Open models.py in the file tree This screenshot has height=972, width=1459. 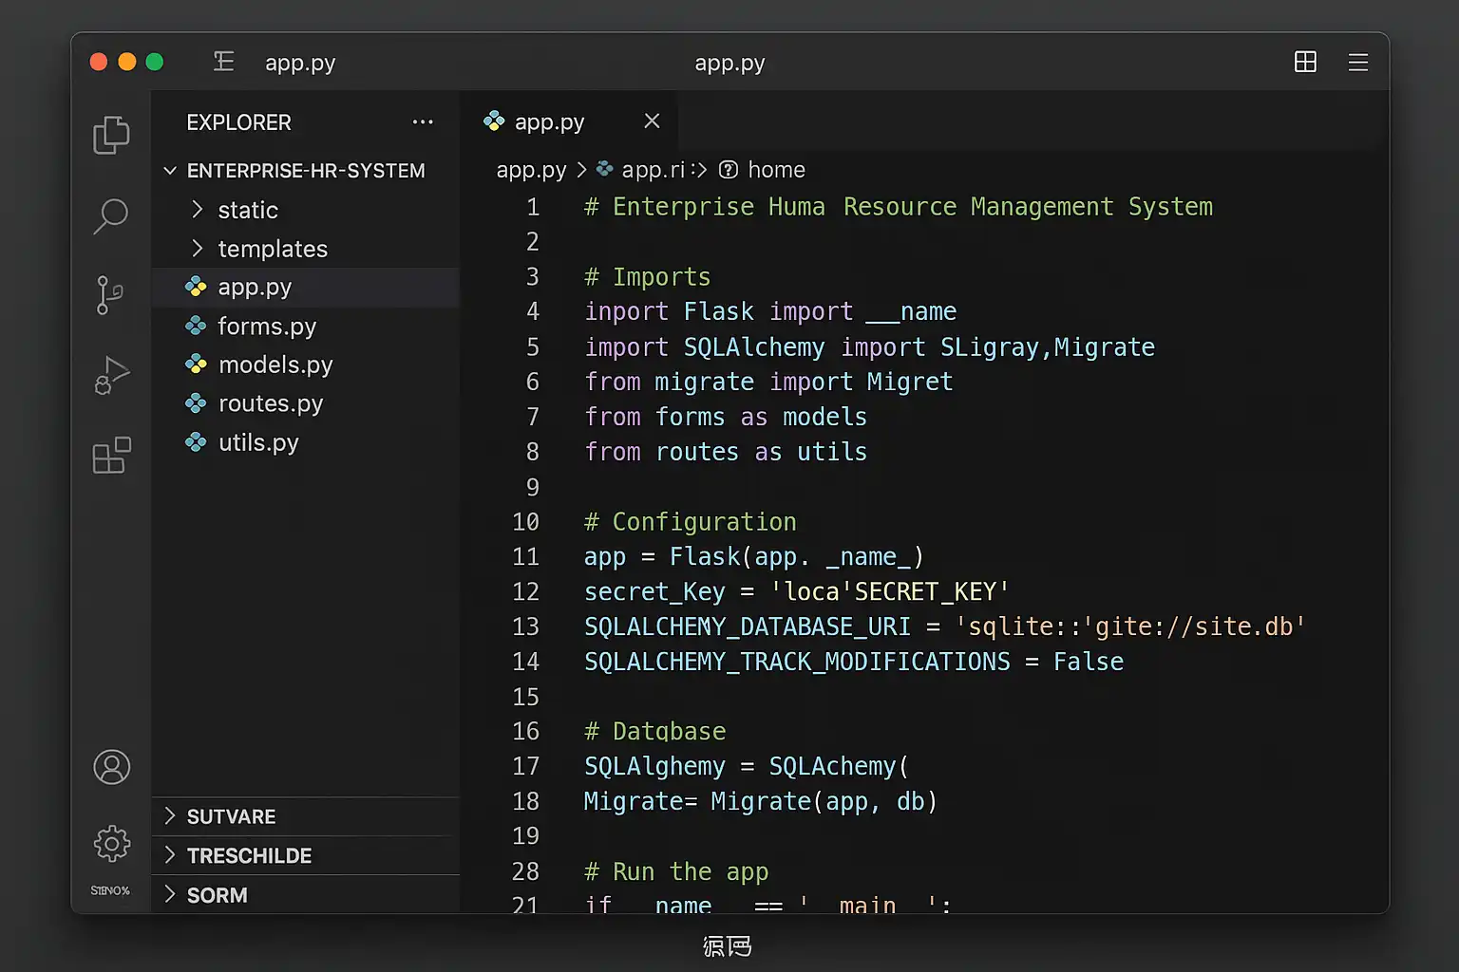click(275, 365)
